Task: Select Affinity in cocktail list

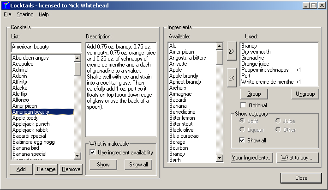Action: coord(42,82)
